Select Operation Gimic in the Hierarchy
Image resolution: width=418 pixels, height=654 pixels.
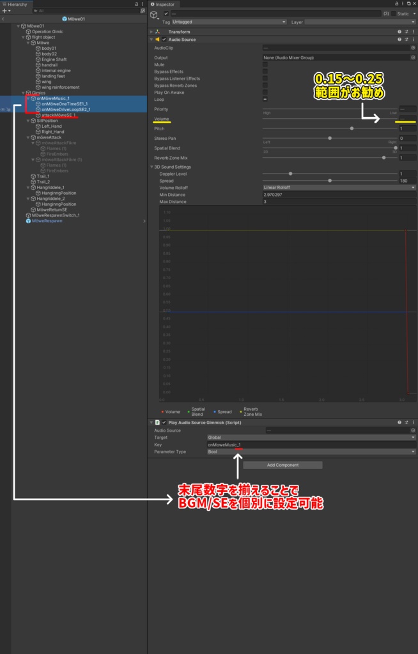point(47,32)
